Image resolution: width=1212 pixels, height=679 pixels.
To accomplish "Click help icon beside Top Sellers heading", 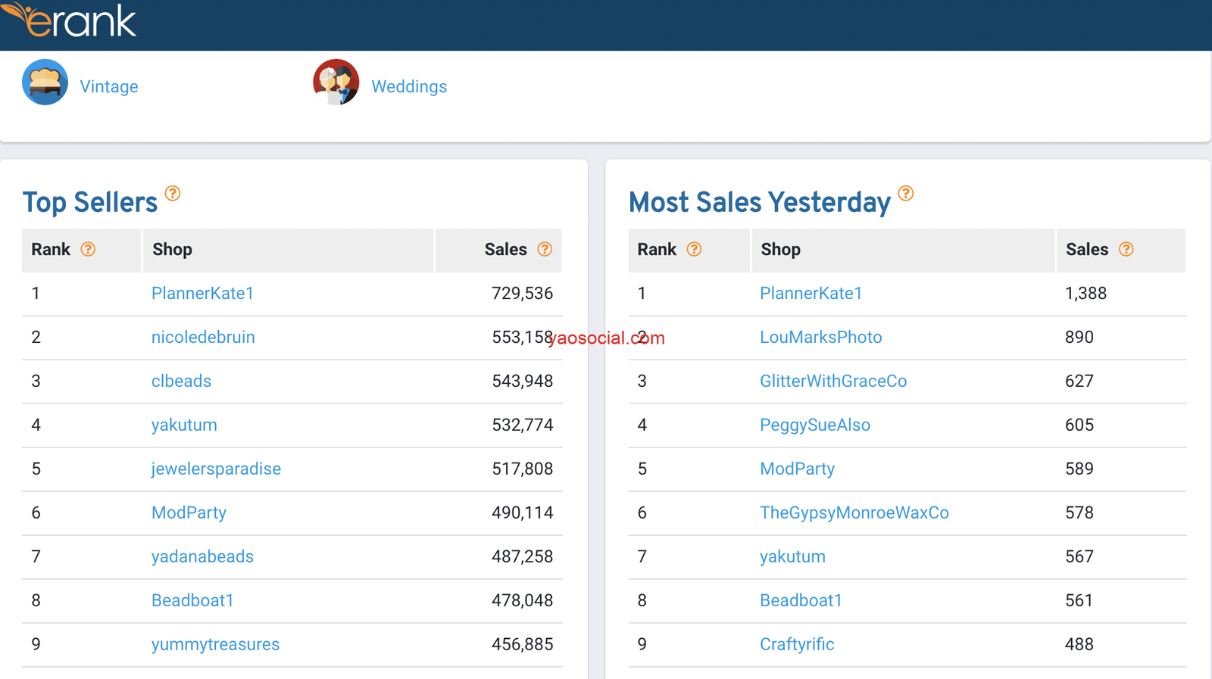I will pyautogui.click(x=173, y=194).
